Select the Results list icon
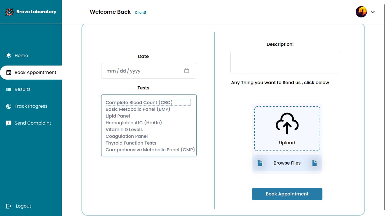The height and width of the screenshot is (216, 385). click(8, 89)
